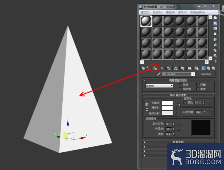Click the Make Unique icon
The image size is (224, 170).
click(176, 68)
